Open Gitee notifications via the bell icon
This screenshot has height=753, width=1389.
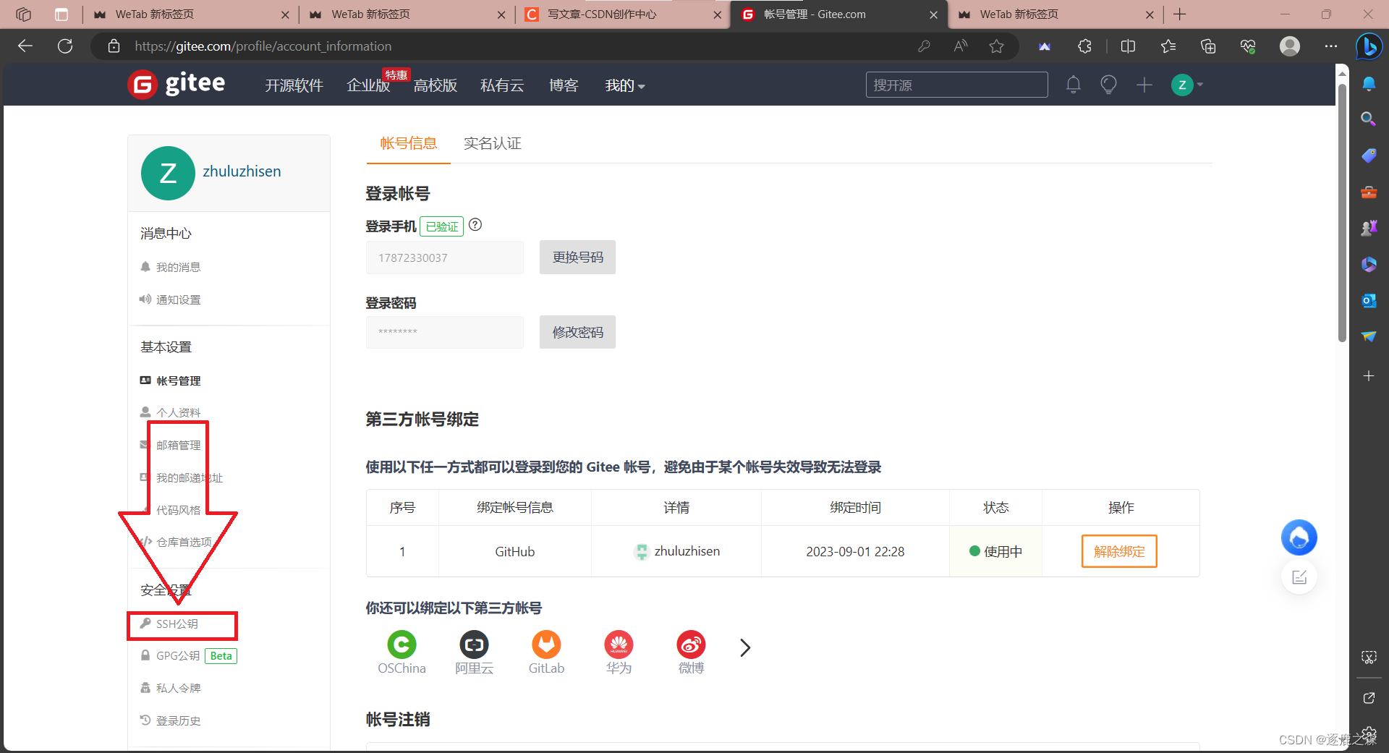click(x=1073, y=85)
